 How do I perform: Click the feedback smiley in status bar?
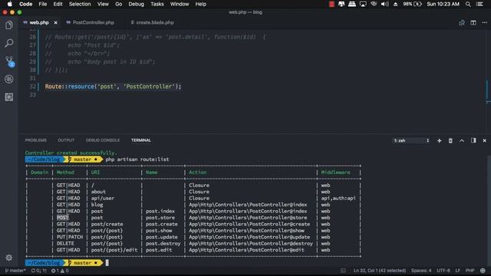click(x=483, y=271)
